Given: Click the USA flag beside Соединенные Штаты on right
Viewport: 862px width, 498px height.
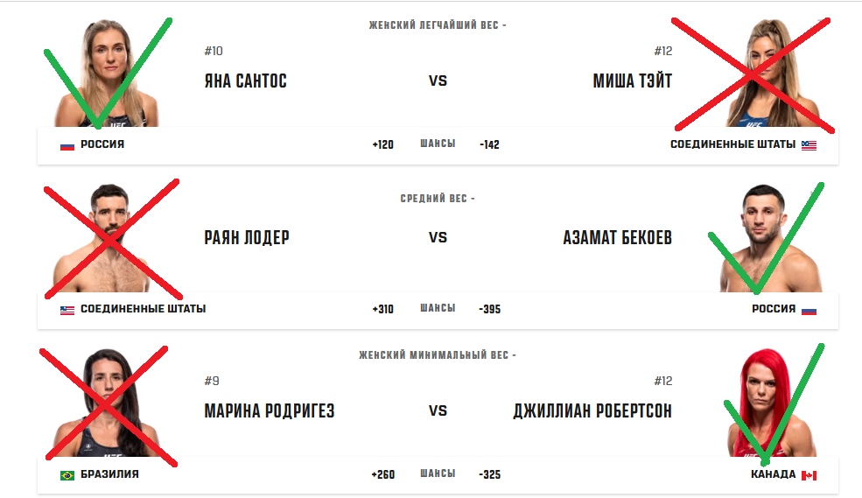Looking at the screenshot, I should click(809, 145).
